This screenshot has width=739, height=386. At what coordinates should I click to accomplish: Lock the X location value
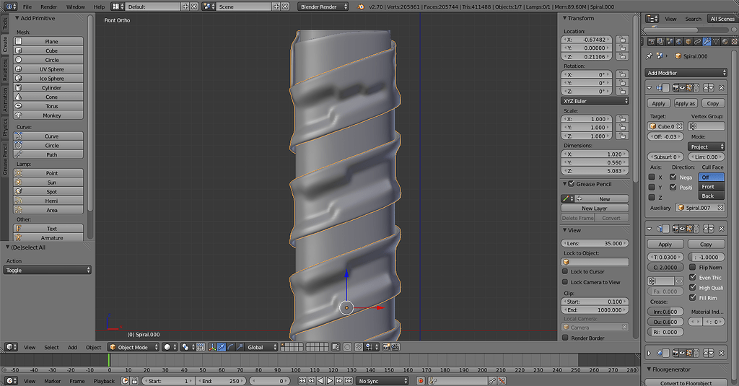(623, 40)
